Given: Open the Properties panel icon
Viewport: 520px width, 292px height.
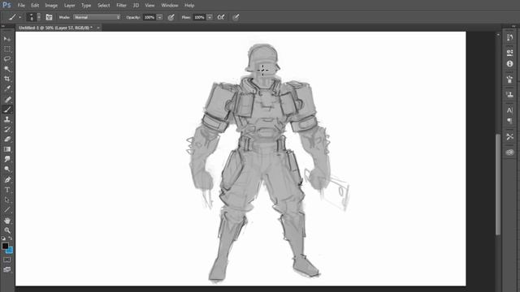Looking at the screenshot, I should pos(509,52).
